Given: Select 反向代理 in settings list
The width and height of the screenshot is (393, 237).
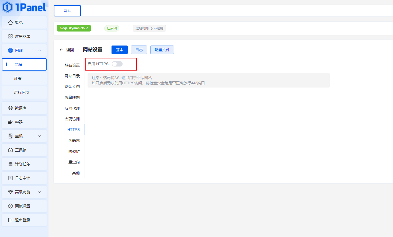Looking at the screenshot, I should (72, 108).
